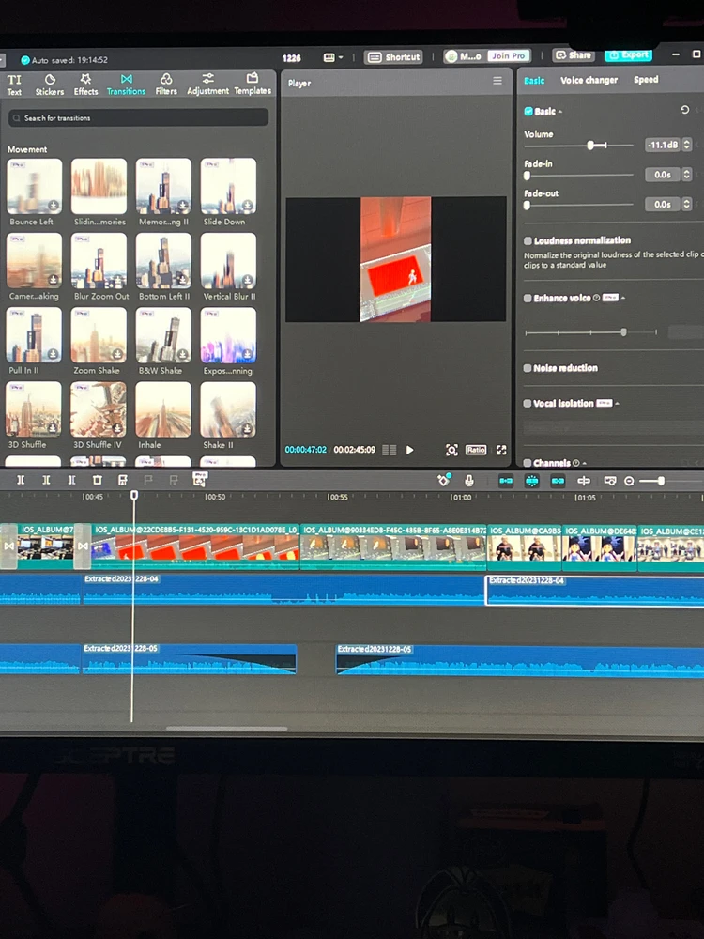Switch to the Speed tab

pos(646,81)
